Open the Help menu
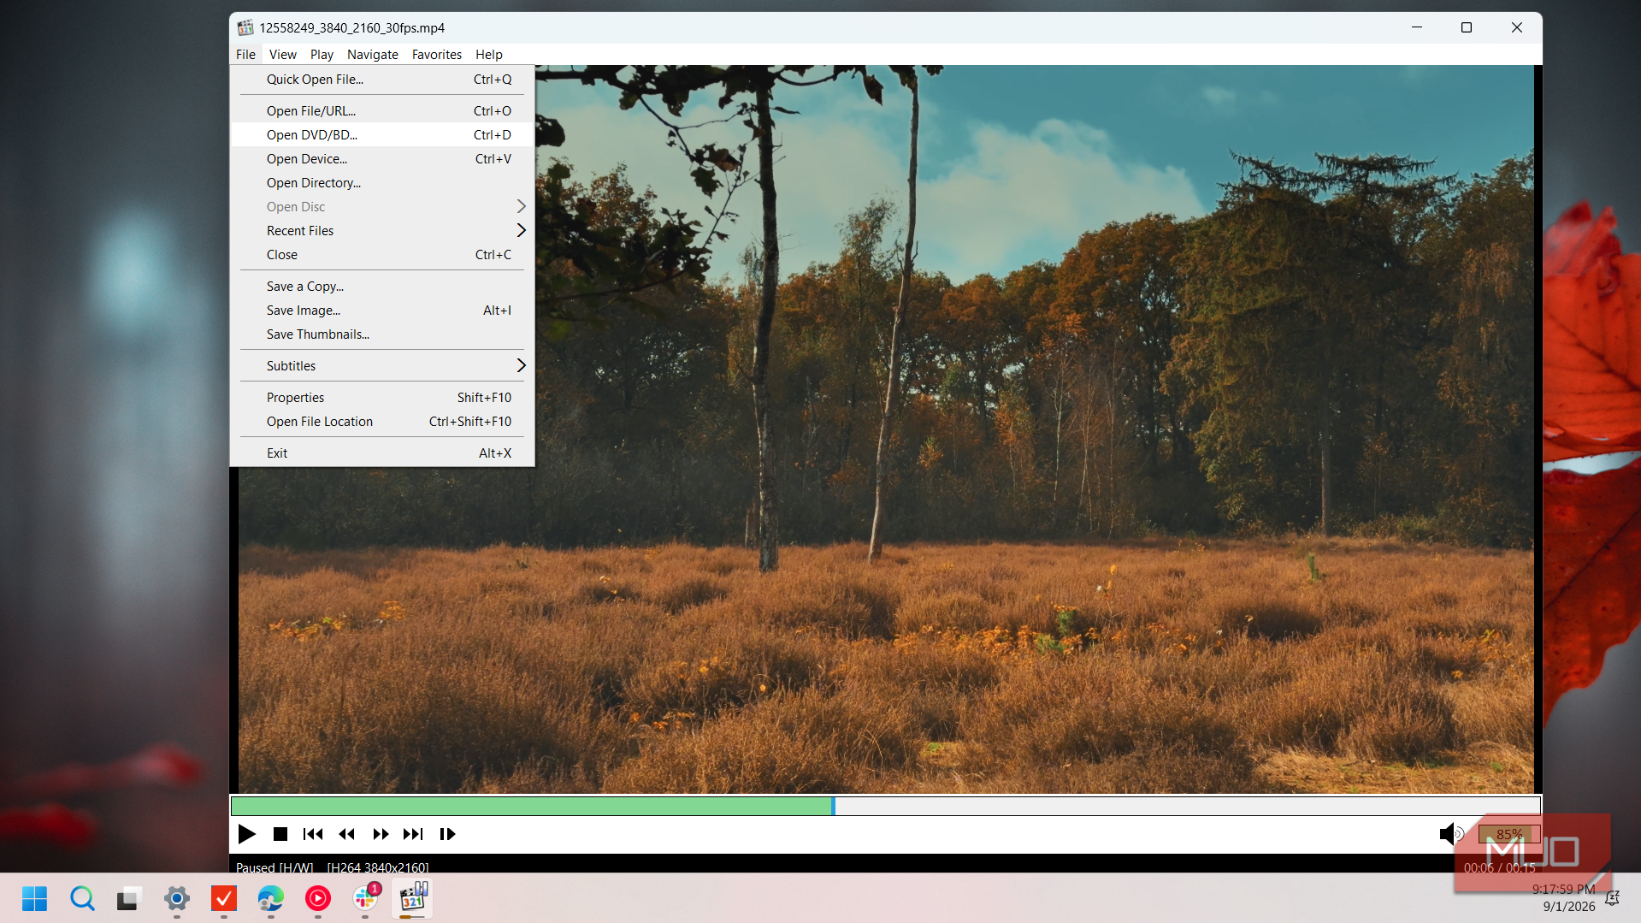 (489, 54)
